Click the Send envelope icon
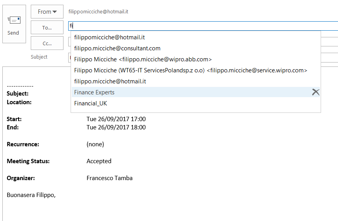 (14, 20)
